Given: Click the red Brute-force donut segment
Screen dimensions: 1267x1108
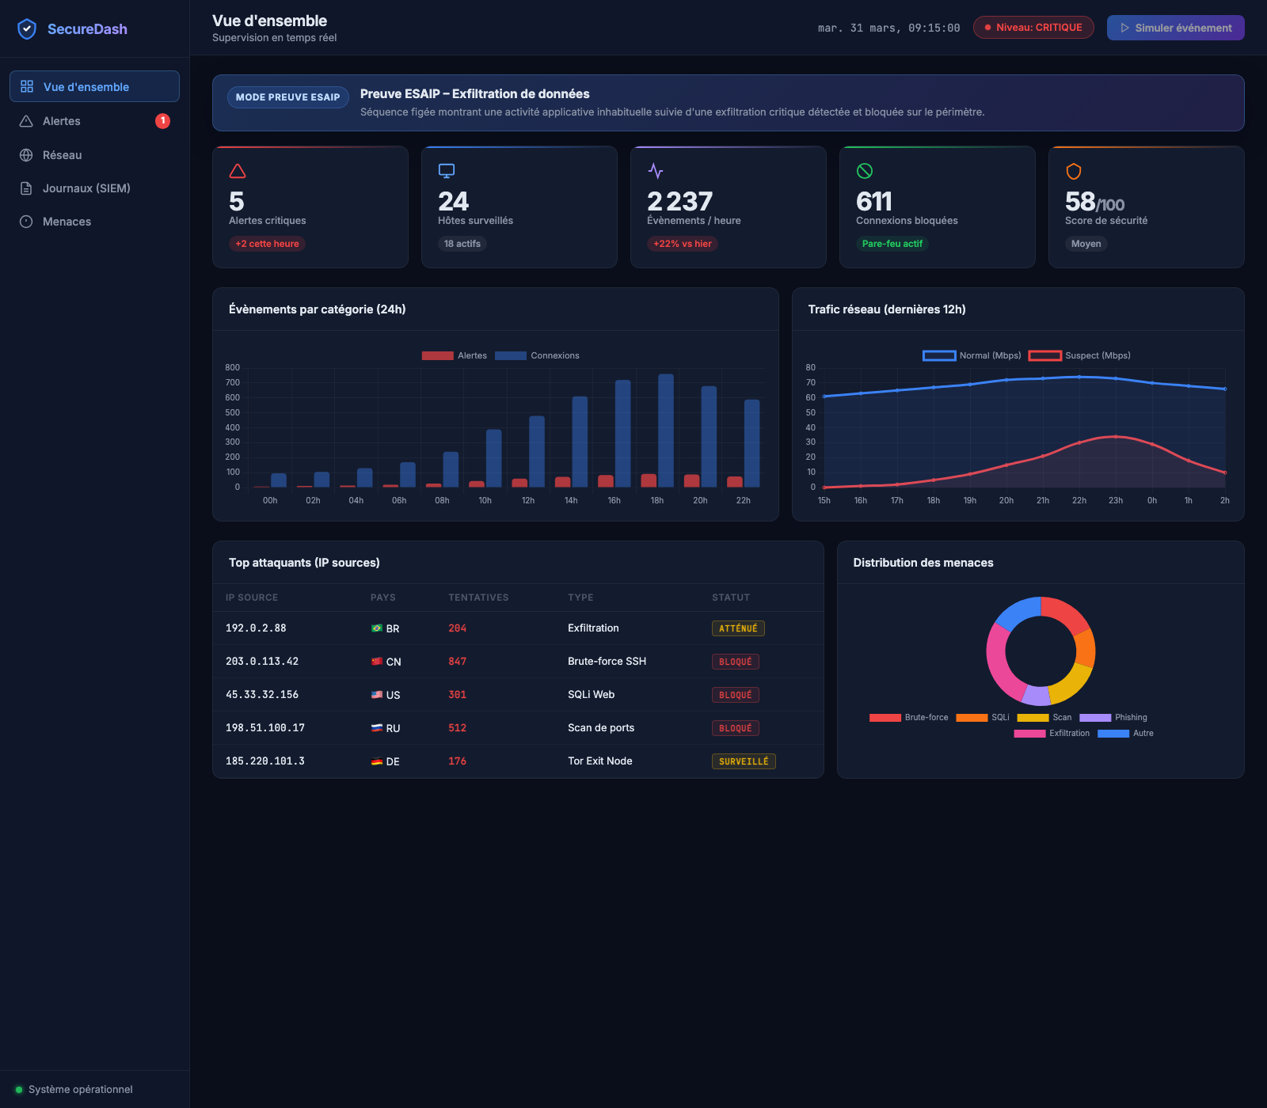Looking at the screenshot, I should pyautogui.click(x=1065, y=612).
